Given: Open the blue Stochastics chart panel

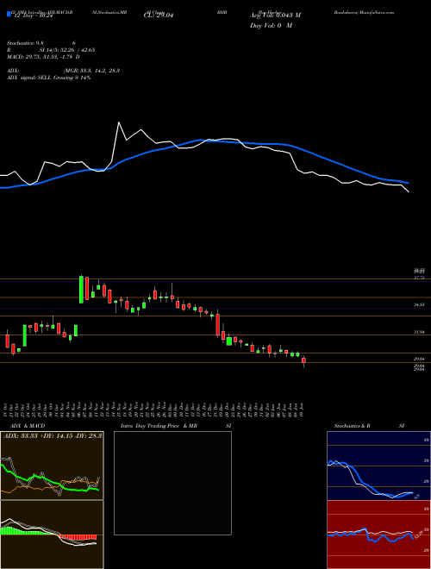Looking at the screenshot, I should click(378, 466).
